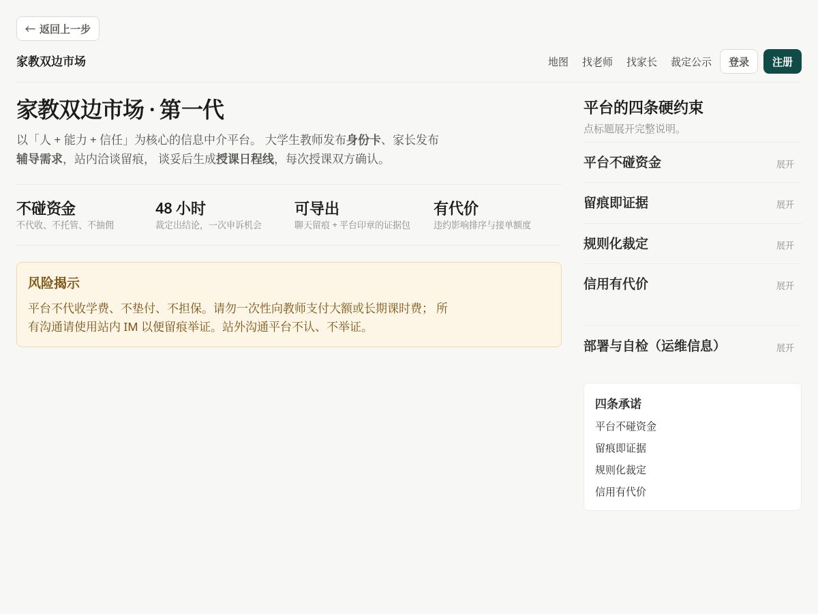818x614 pixels.
Task: Go to the 地图 nav item
Action: pyautogui.click(x=558, y=61)
